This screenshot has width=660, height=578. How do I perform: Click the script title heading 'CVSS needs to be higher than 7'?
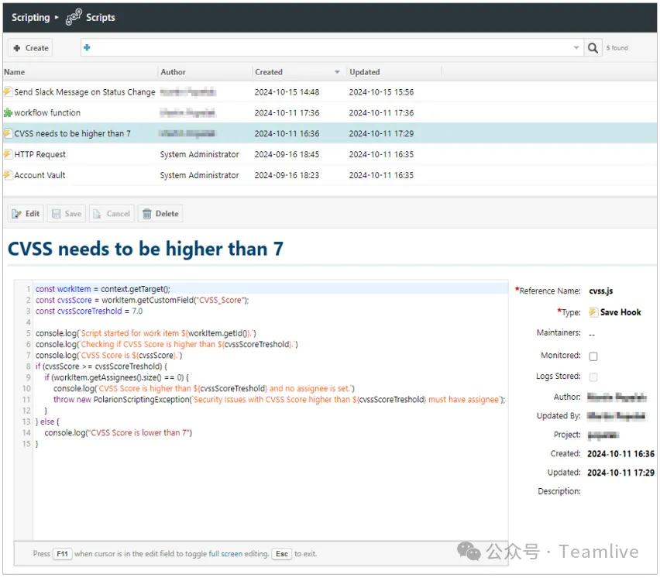click(145, 249)
